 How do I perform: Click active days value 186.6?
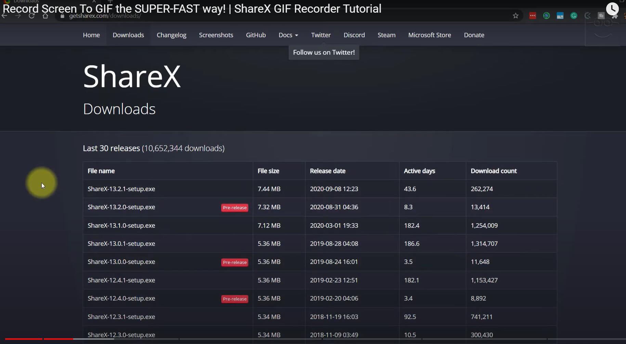[x=412, y=243]
